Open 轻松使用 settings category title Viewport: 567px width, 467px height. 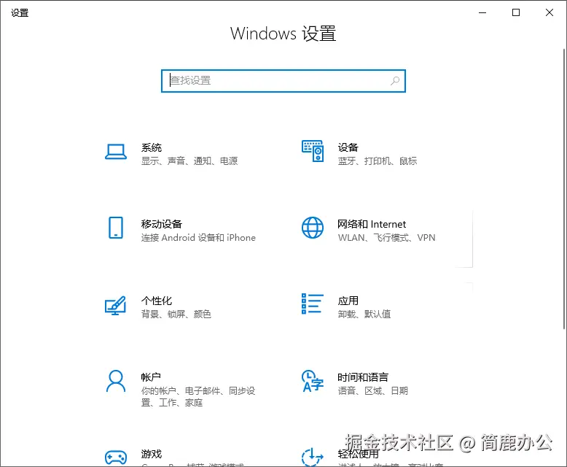tap(358, 454)
